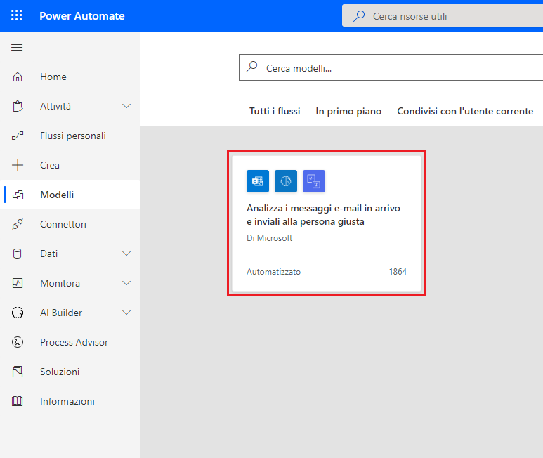The height and width of the screenshot is (458, 543).
Task: Click the AI Builder connector icon on card
Action: tap(286, 181)
